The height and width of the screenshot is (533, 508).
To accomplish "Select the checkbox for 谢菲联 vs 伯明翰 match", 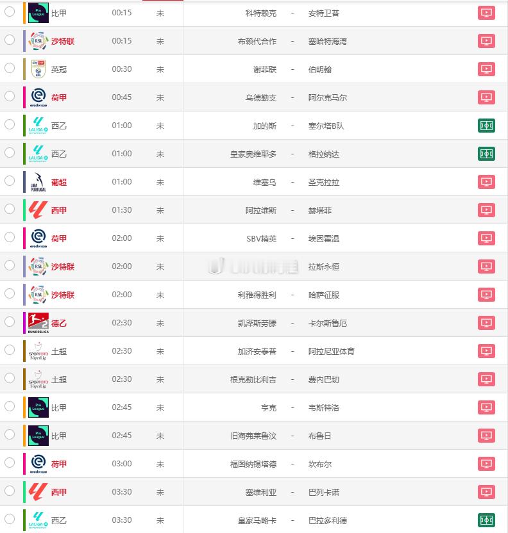I will 10,68.
